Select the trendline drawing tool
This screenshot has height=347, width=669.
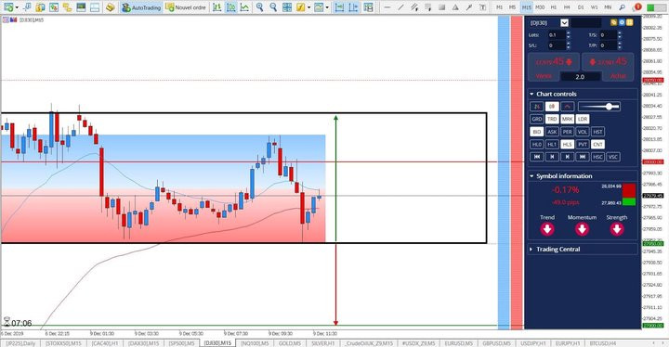(x=400, y=7)
